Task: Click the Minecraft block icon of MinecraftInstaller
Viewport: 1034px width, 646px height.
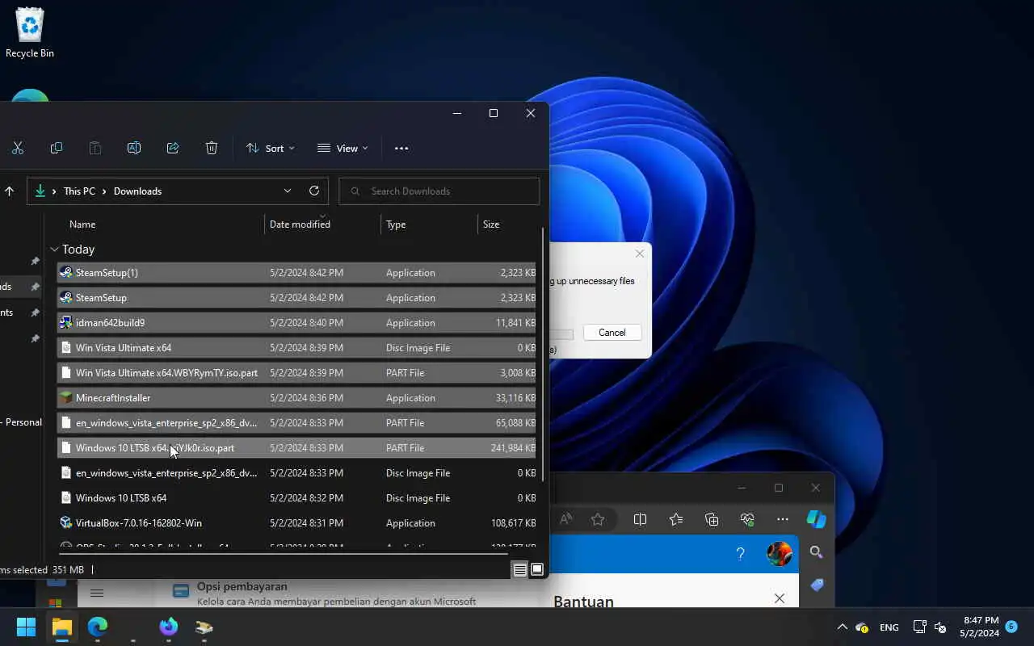Action: [66, 398]
